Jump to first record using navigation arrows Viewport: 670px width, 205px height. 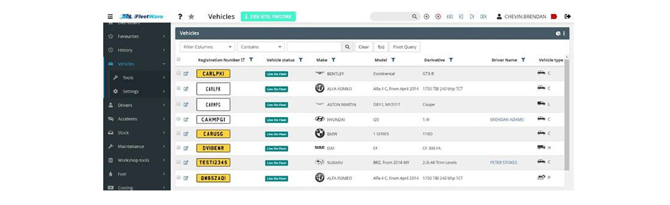tap(450, 17)
